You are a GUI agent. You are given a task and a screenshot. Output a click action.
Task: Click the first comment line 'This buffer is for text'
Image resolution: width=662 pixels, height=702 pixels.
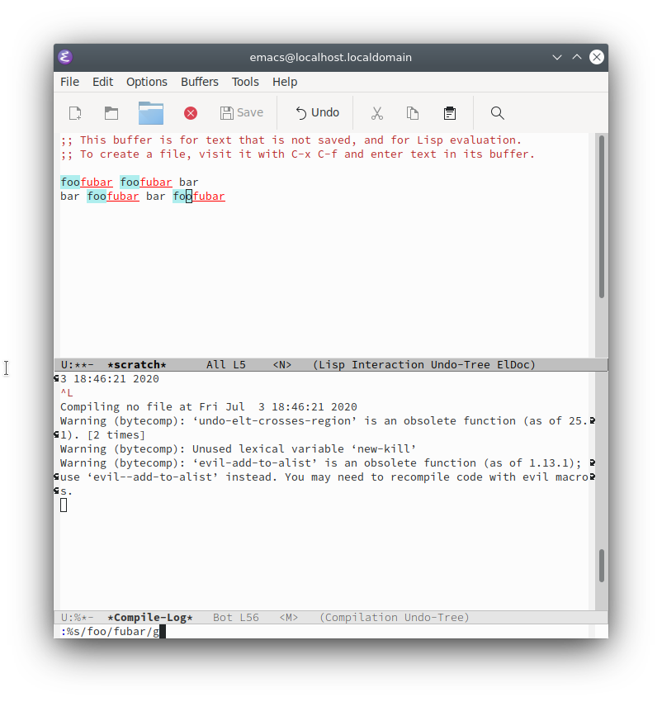point(291,140)
